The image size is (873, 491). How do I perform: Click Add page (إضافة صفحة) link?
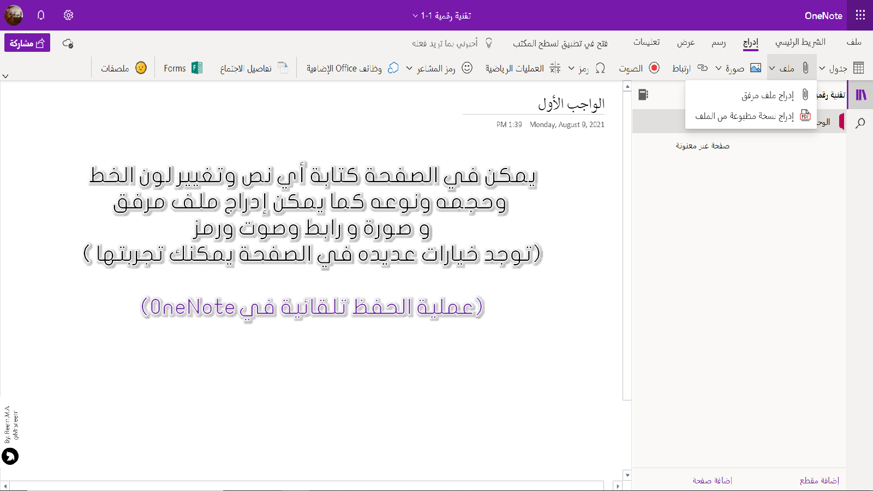pos(712,481)
